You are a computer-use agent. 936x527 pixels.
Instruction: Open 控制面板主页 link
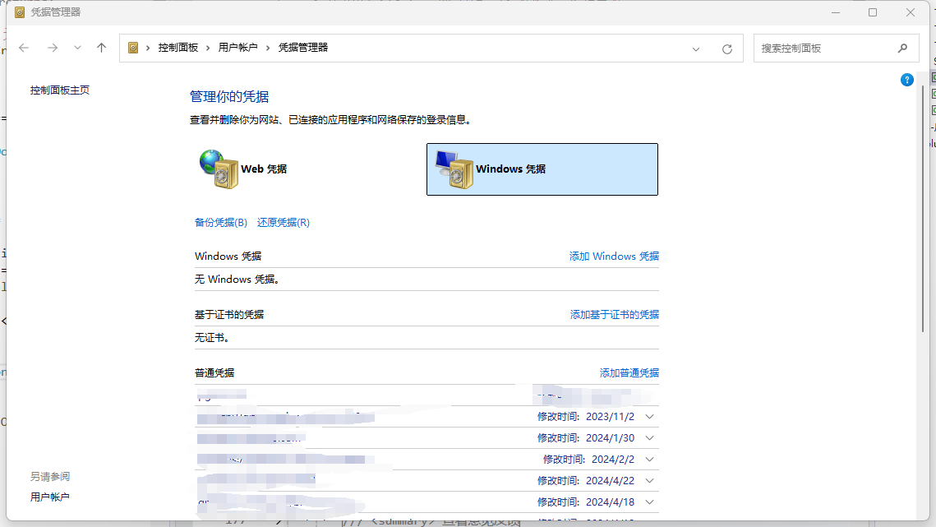tap(60, 90)
